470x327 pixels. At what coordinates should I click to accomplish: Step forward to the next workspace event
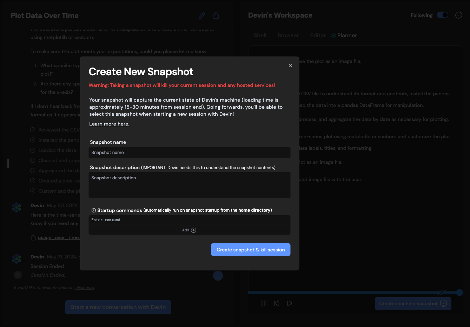coord(290,303)
